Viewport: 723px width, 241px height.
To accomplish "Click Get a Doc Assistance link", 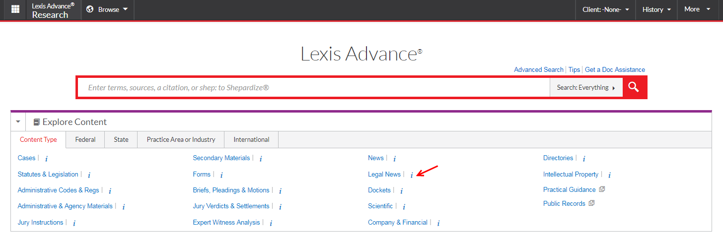I will 615,70.
